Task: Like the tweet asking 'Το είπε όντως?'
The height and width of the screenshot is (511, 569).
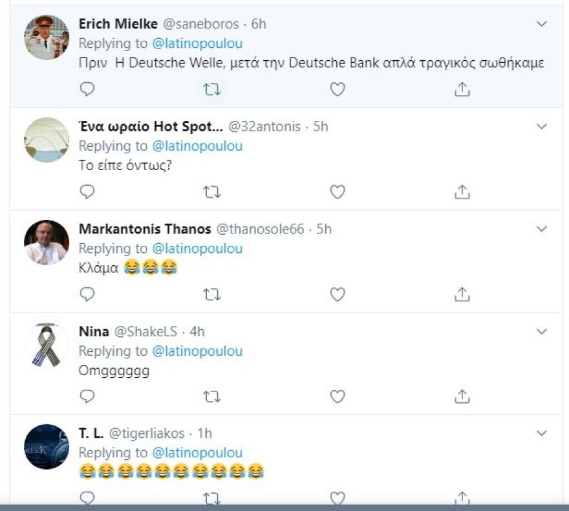Action: (337, 192)
